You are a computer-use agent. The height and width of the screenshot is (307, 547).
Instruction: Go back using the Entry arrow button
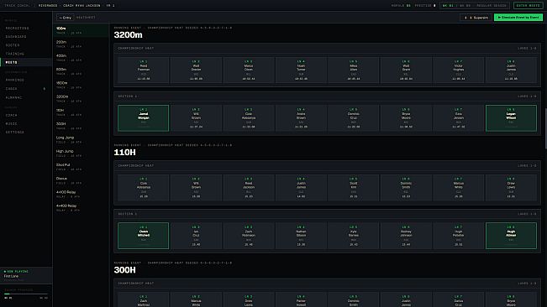[x=66, y=18]
